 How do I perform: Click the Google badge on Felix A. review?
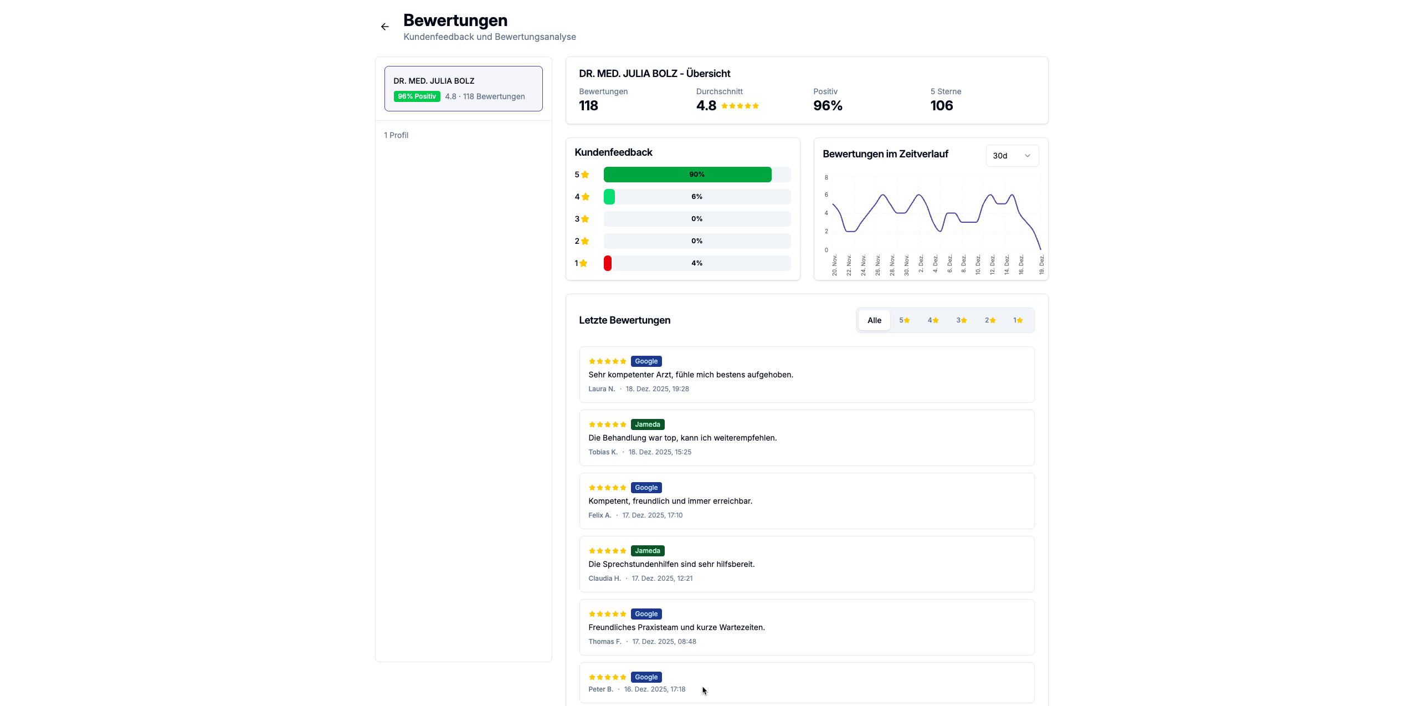pos(646,488)
